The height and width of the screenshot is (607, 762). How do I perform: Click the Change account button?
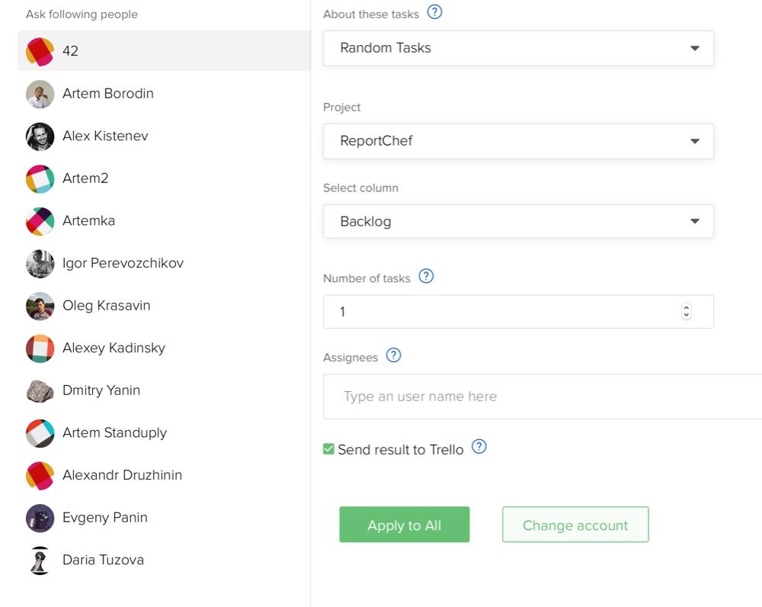(575, 525)
